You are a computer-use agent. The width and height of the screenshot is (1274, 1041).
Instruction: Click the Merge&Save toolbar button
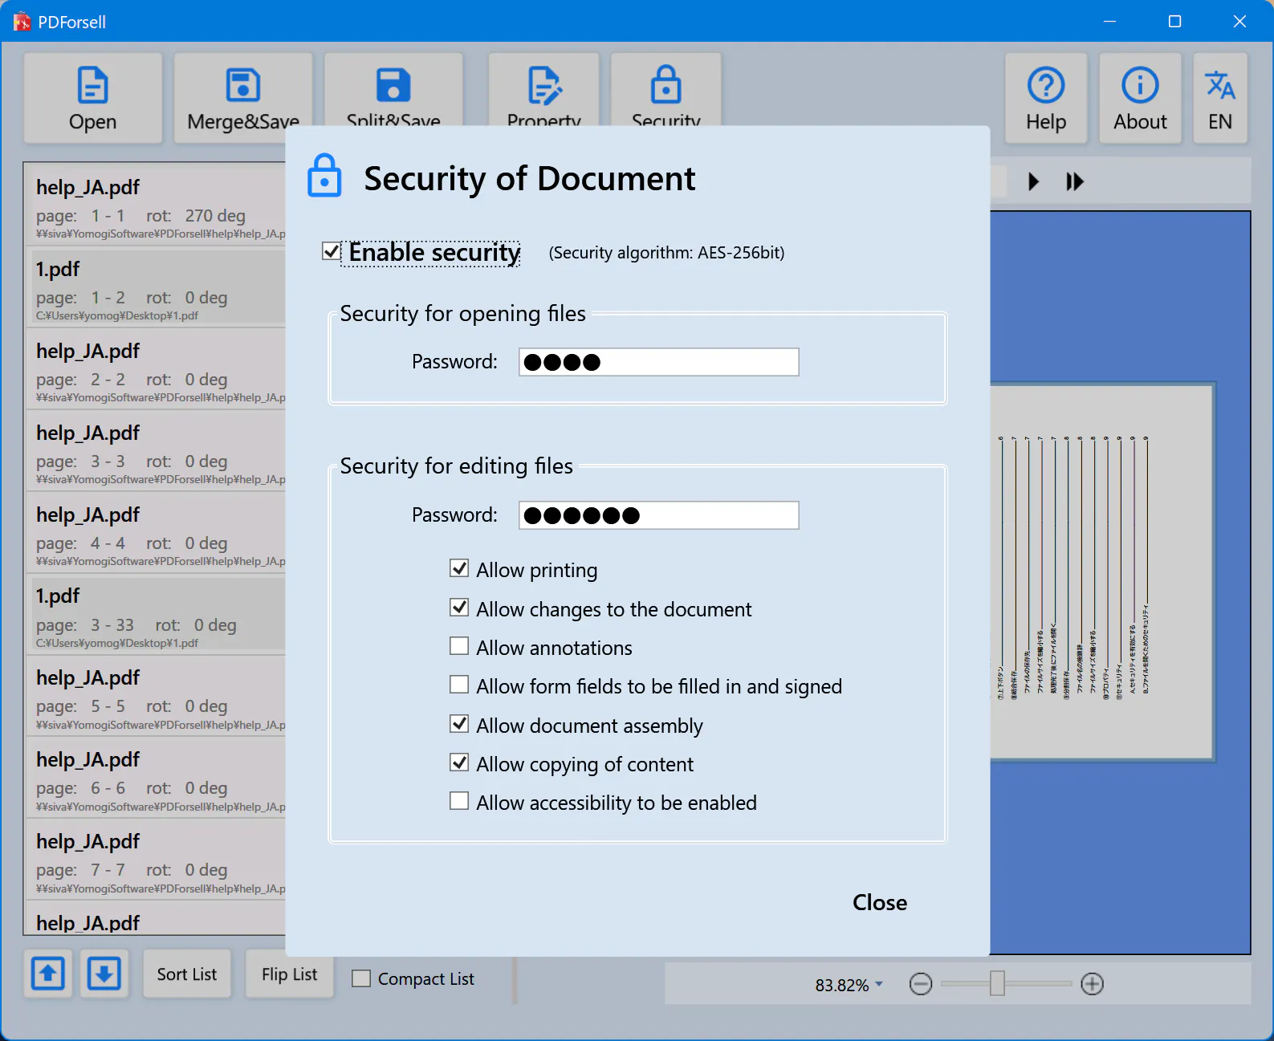[x=243, y=98]
